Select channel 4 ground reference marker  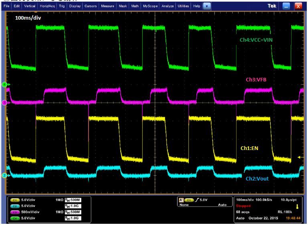pos(5,85)
